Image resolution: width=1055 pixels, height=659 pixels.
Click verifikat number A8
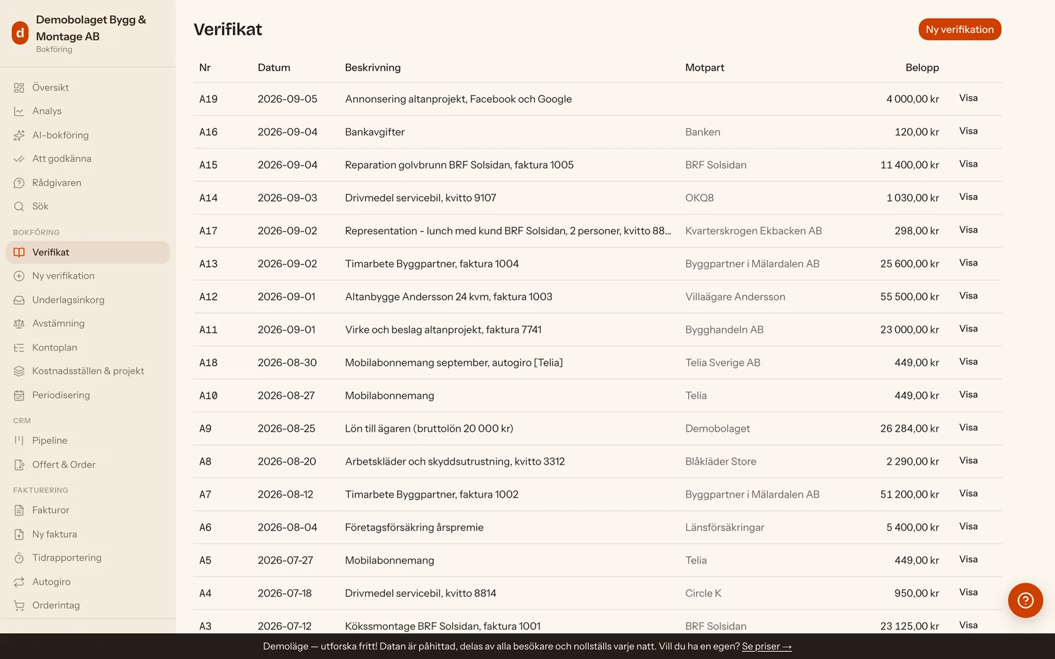point(206,461)
